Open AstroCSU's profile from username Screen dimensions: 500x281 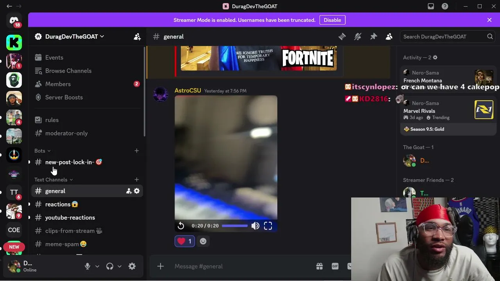[x=188, y=91]
